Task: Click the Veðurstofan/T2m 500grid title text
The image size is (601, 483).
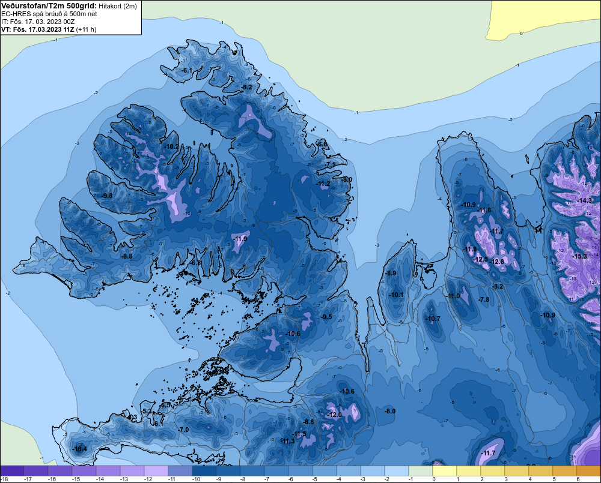Action: [x=49, y=6]
